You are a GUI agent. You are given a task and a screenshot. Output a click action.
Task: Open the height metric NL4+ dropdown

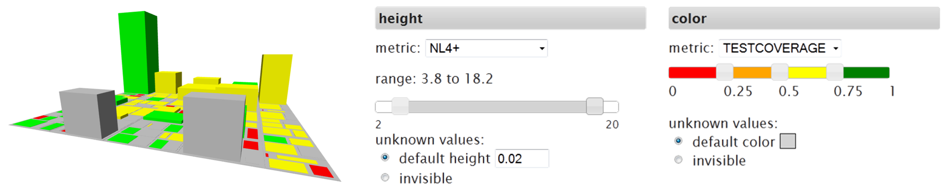[x=486, y=48]
